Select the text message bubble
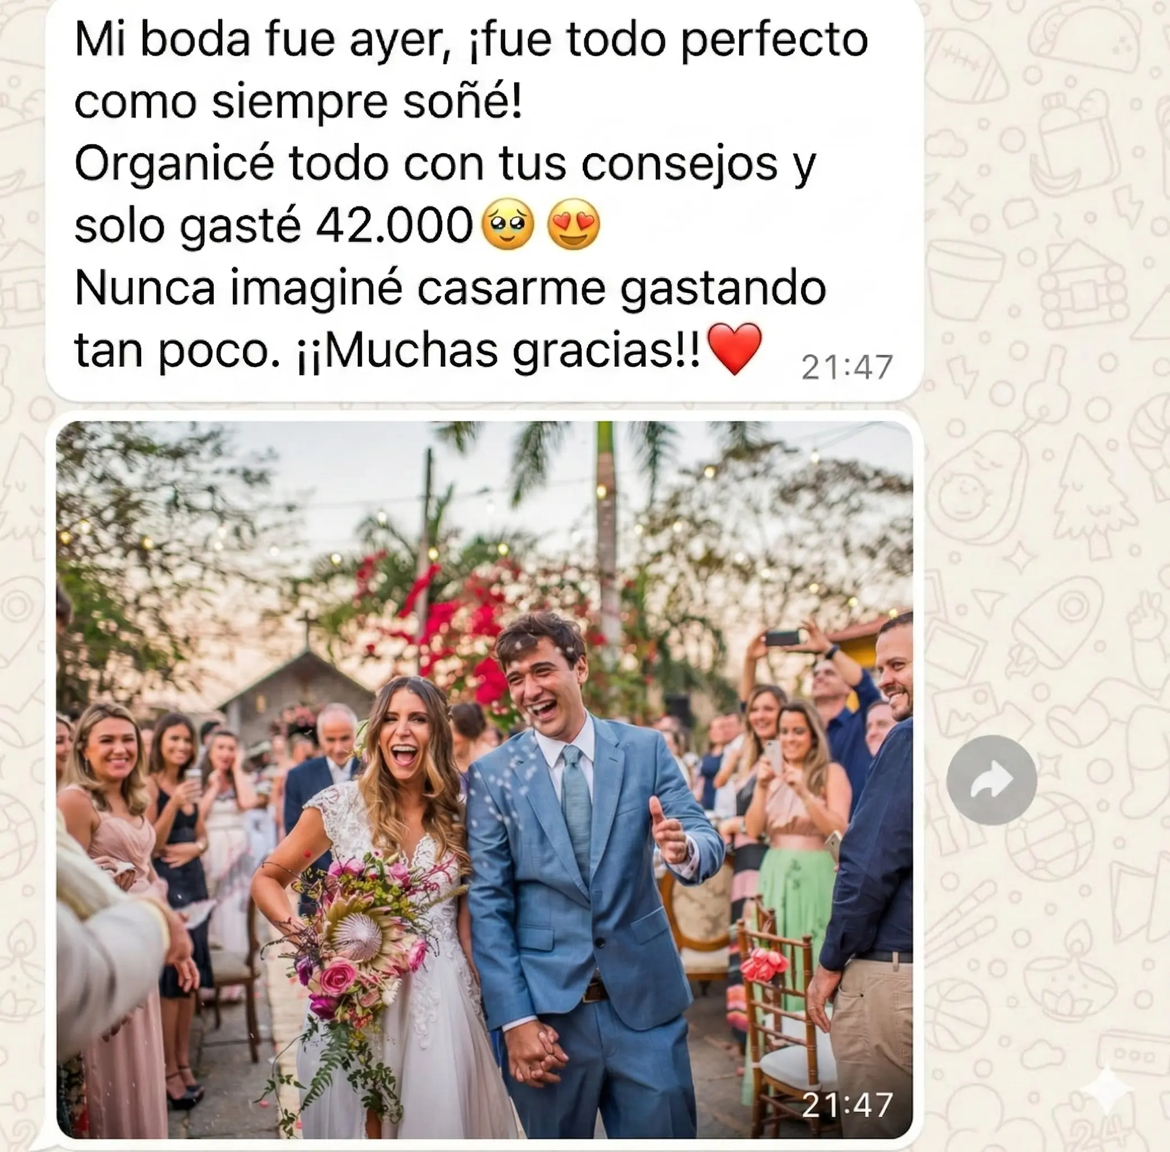The height and width of the screenshot is (1152, 1170). pyautogui.click(x=484, y=199)
